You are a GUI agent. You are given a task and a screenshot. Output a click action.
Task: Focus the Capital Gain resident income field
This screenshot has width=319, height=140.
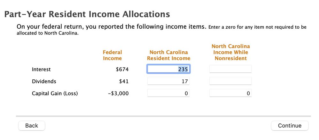[168, 93]
